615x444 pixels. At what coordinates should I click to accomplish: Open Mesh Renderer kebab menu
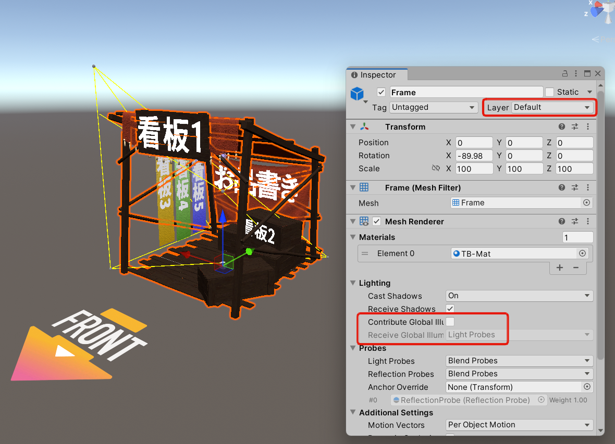coord(587,221)
